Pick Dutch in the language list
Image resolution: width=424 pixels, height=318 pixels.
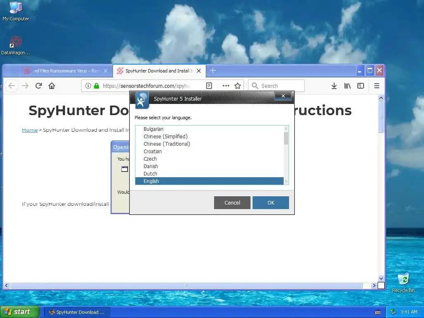(209, 173)
